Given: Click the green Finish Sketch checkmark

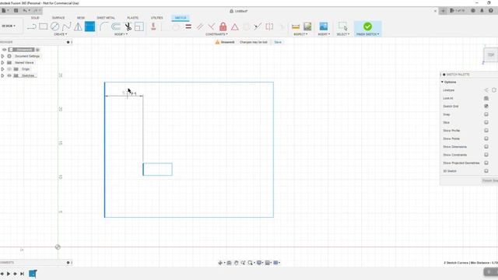Looking at the screenshot, I should click(367, 26).
